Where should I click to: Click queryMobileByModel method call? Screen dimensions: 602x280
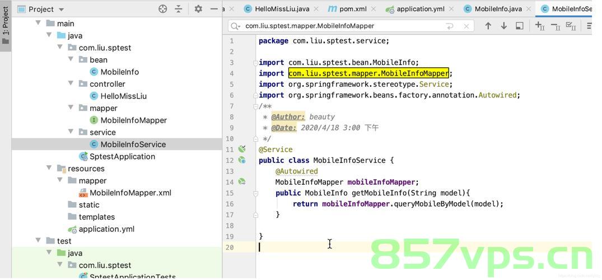tap(432, 204)
